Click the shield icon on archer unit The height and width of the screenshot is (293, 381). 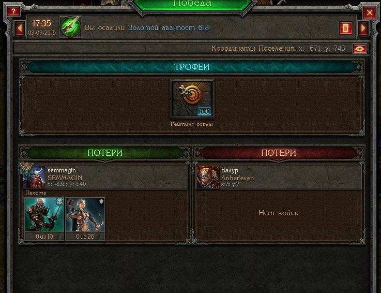click(101, 201)
